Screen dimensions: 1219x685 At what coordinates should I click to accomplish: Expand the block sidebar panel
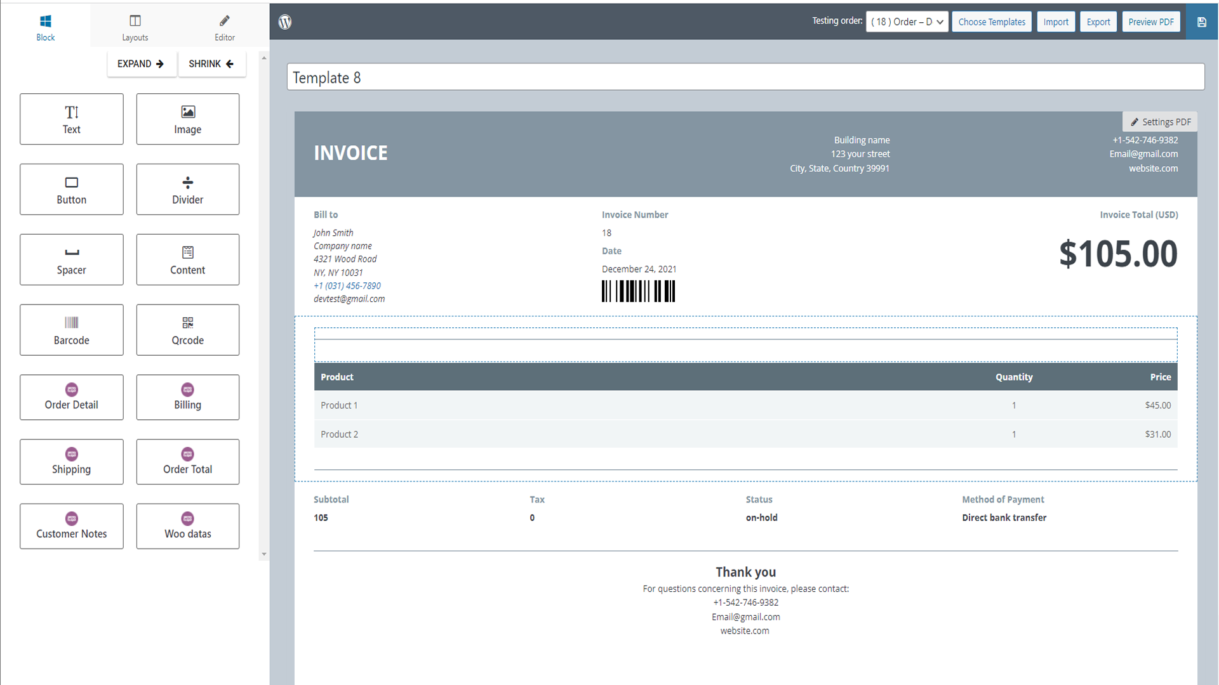point(141,64)
